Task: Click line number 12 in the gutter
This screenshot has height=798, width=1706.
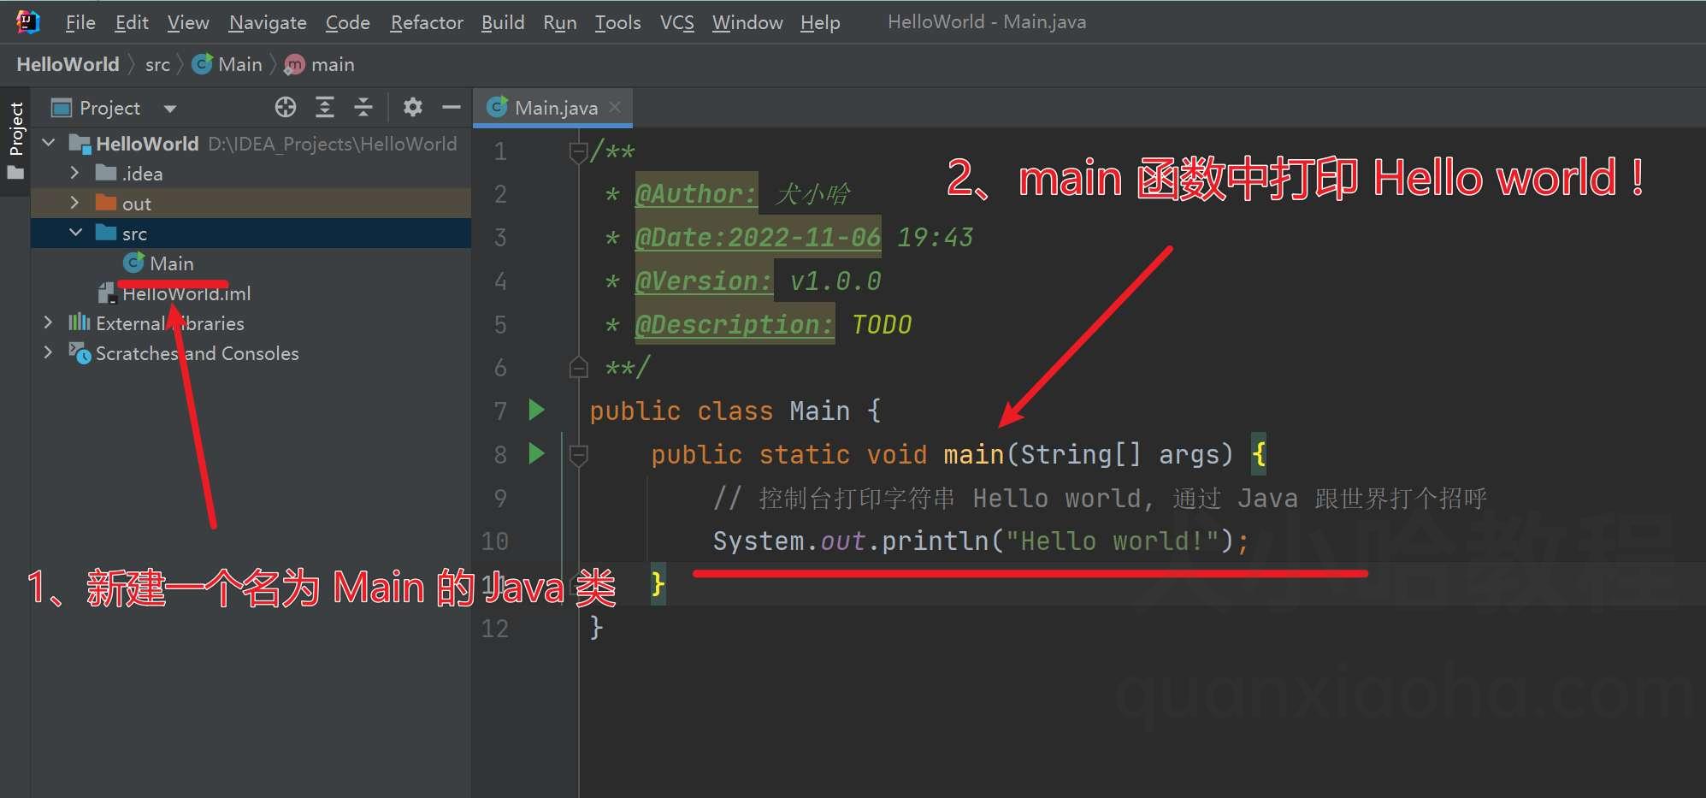Action: pos(495,629)
